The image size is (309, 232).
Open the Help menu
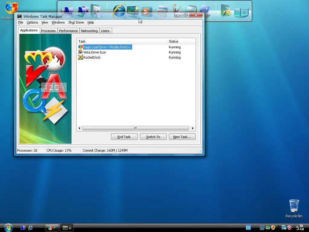[91, 22]
